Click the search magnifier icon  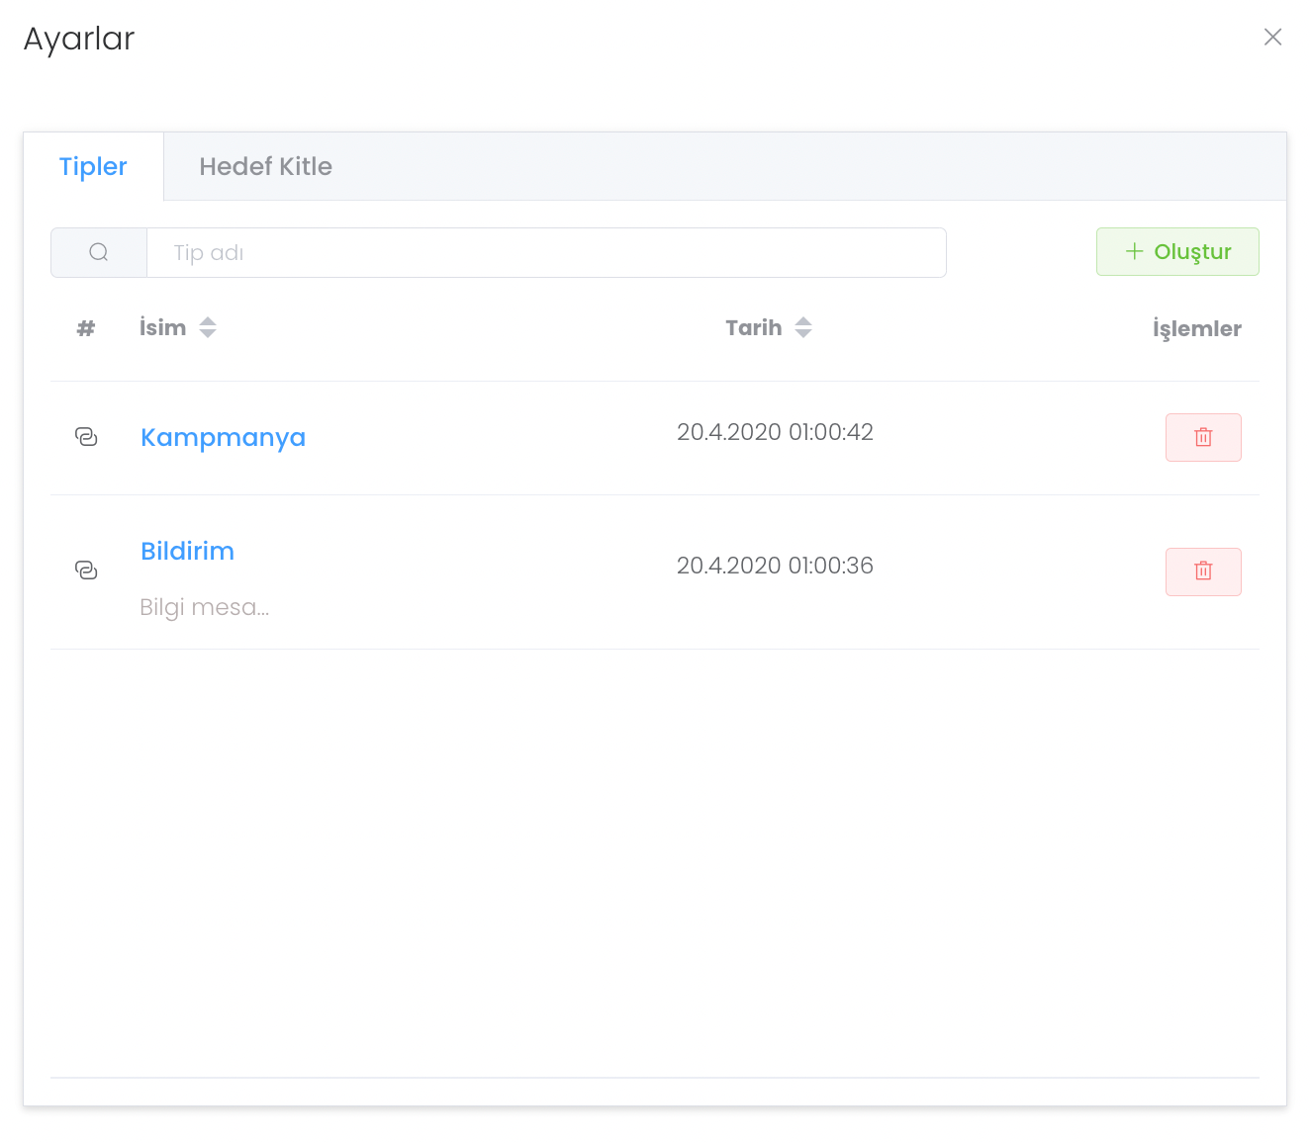(99, 252)
